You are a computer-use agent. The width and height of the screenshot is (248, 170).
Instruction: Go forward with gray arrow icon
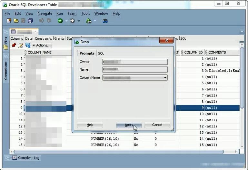pos(72,21)
